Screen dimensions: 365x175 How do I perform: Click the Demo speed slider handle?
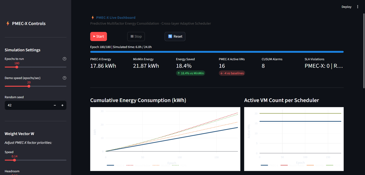pos(29,86)
